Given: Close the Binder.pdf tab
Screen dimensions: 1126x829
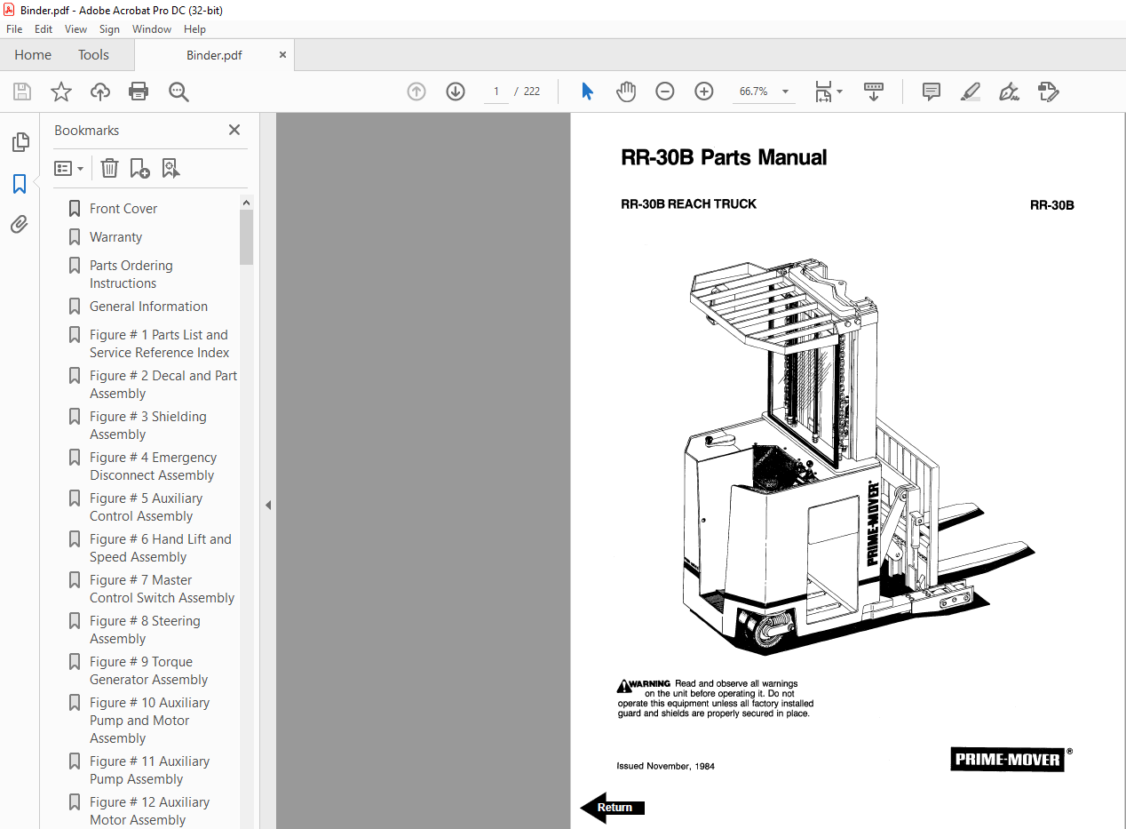Looking at the screenshot, I should pos(282,55).
